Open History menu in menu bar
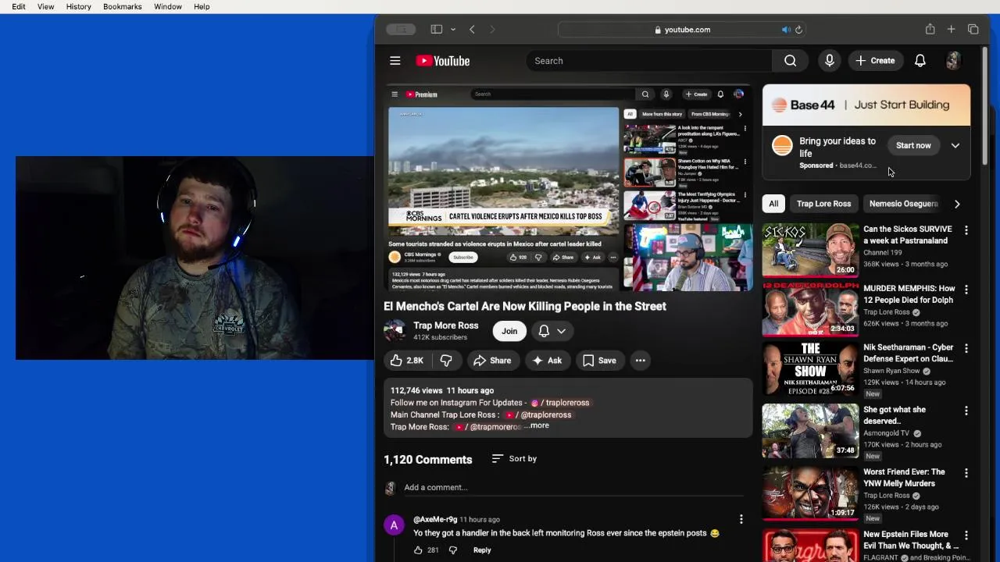 (x=78, y=6)
